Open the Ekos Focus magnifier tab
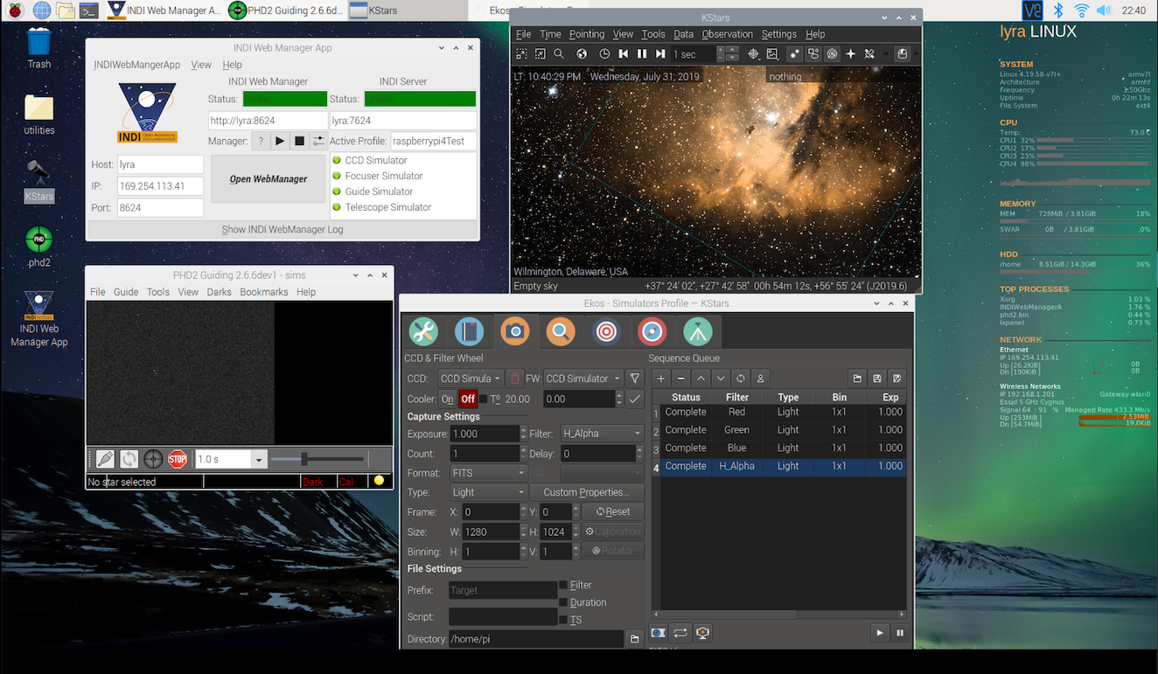 [x=561, y=331]
